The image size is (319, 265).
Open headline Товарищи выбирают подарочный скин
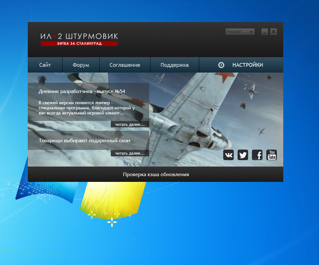tap(84, 141)
